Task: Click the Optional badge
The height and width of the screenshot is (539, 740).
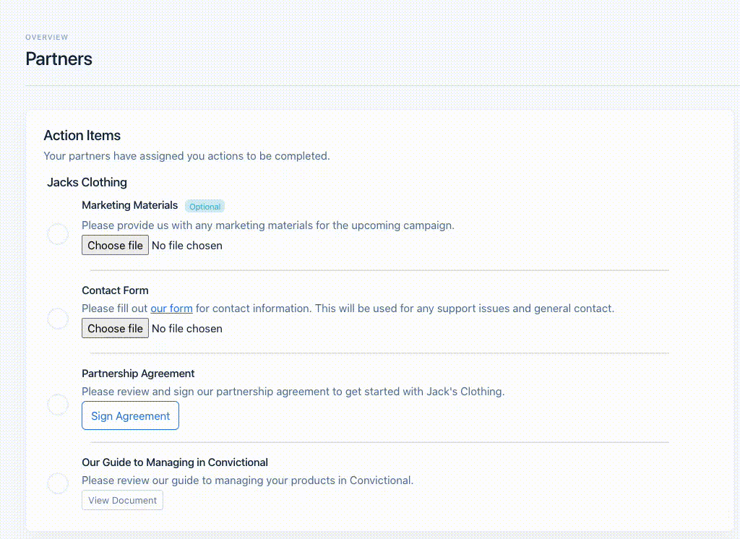Action: tap(205, 206)
